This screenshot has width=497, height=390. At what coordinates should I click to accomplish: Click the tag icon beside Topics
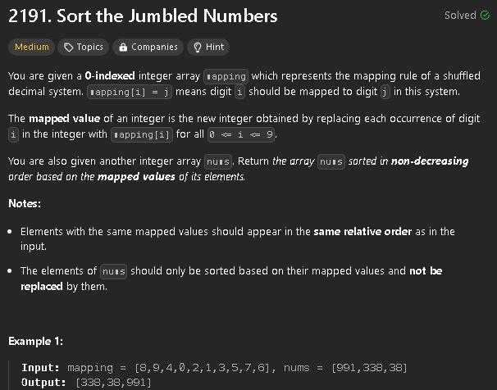[x=68, y=48]
